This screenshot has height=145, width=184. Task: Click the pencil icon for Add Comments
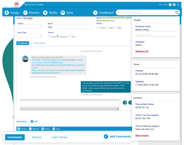click(x=106, y=136)
